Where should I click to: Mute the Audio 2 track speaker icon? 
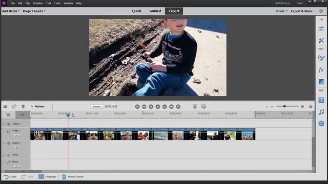(8, 124)
